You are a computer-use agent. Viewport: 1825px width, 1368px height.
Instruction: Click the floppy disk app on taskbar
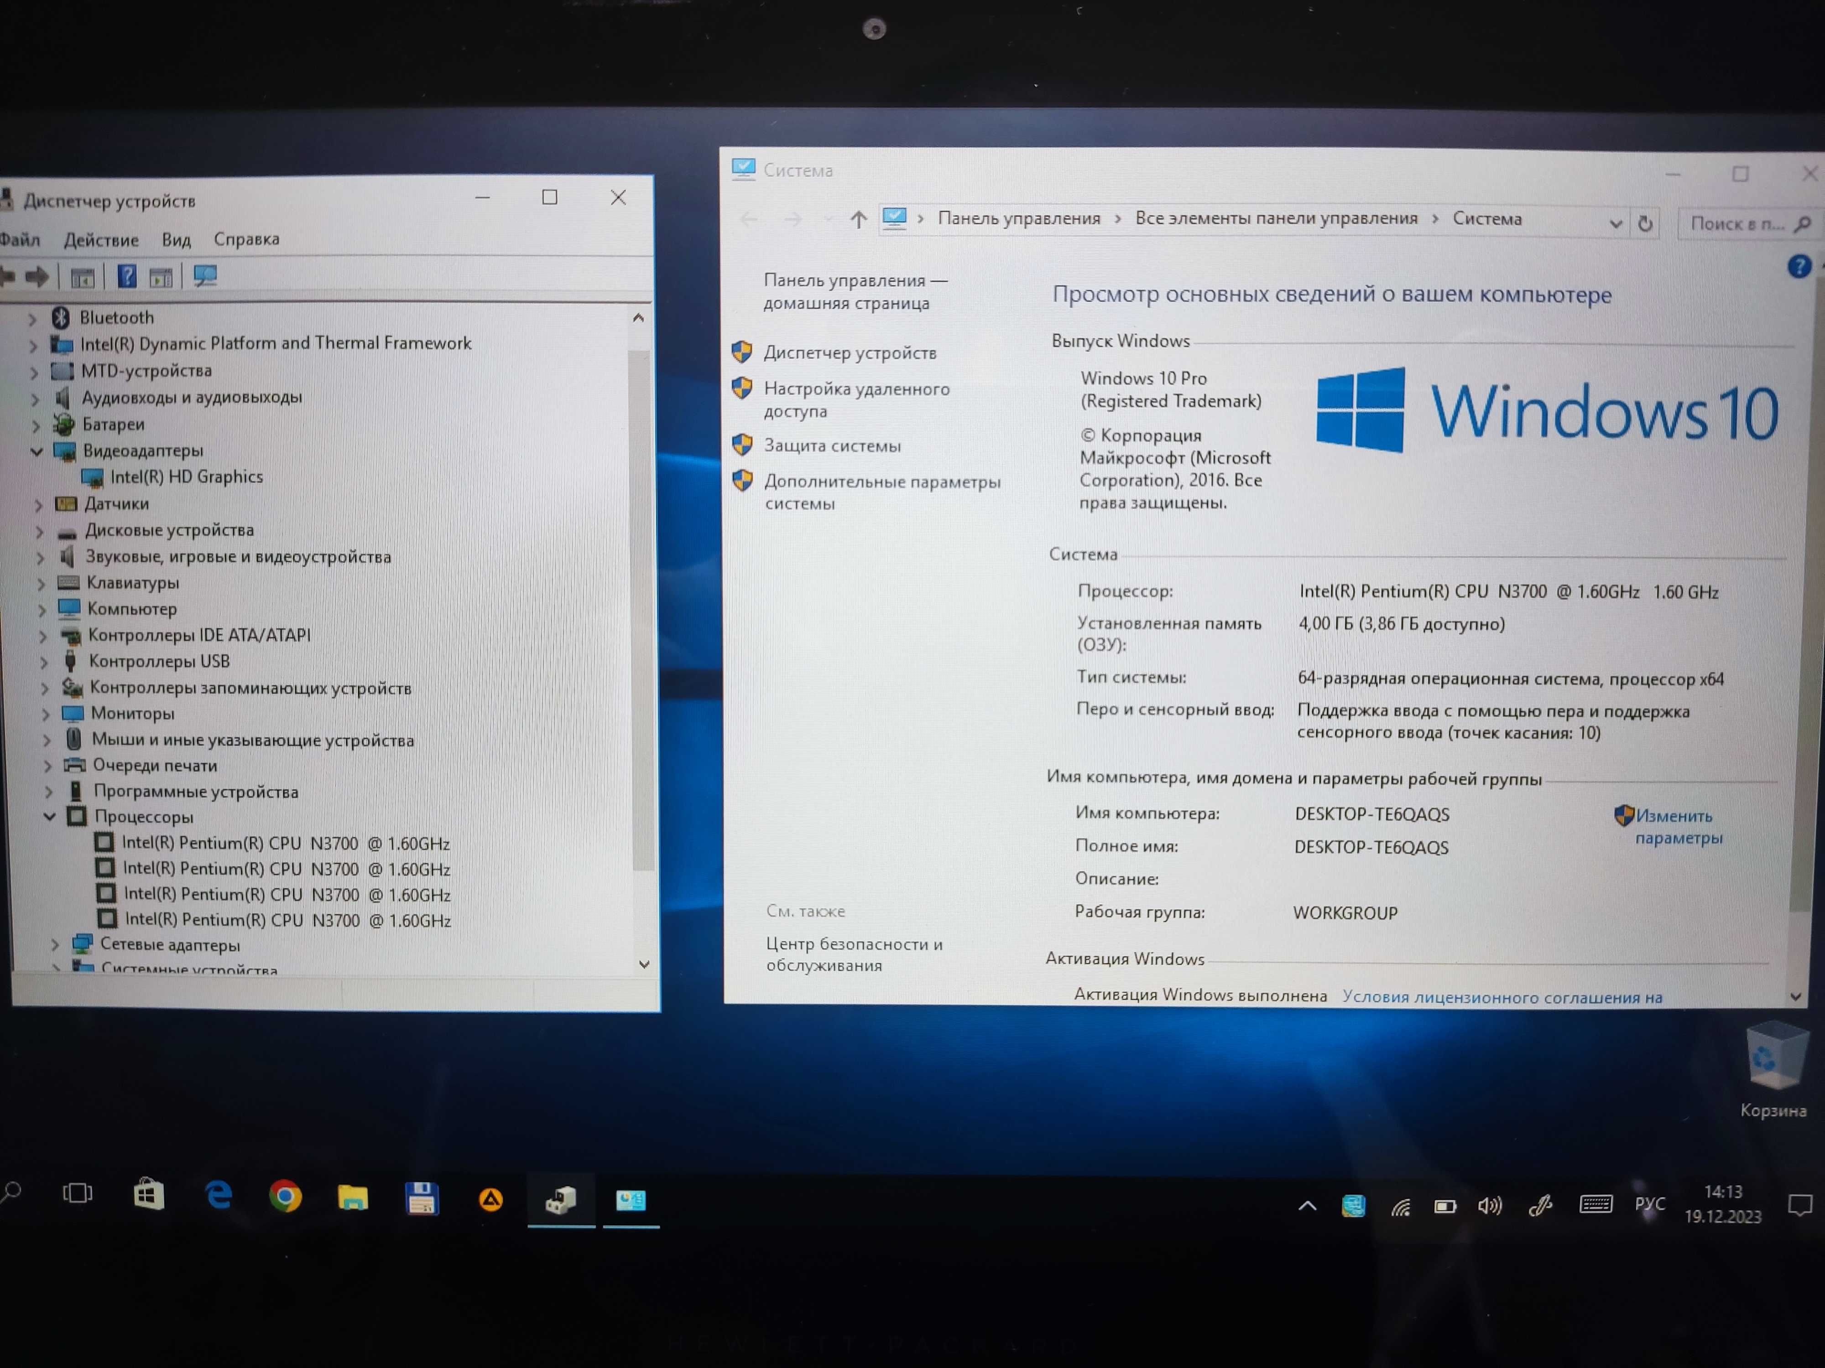click(x=422, y=1199)
